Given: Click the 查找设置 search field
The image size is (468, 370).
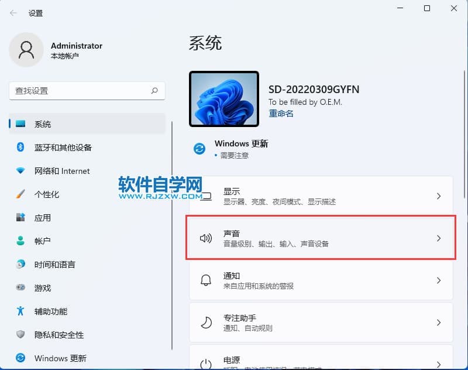Looking at the screenshot, I should (x=79, y=91).
